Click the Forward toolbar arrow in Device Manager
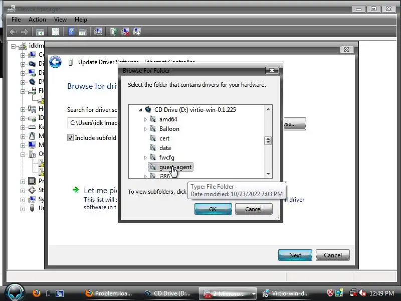Viewport: 401px width, 301px height. pyautogui.click(x=24, y=32)
